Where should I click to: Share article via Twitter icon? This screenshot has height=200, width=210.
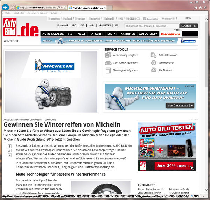(10, 155)
